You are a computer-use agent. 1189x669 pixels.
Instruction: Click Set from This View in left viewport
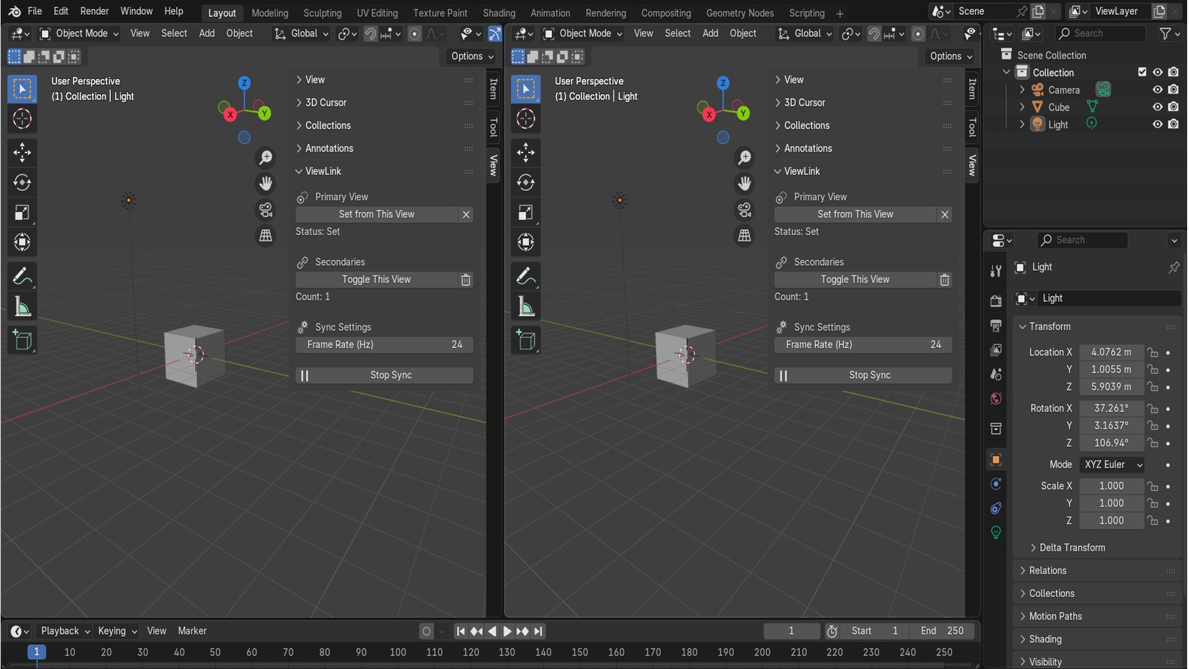click(377, 214)
